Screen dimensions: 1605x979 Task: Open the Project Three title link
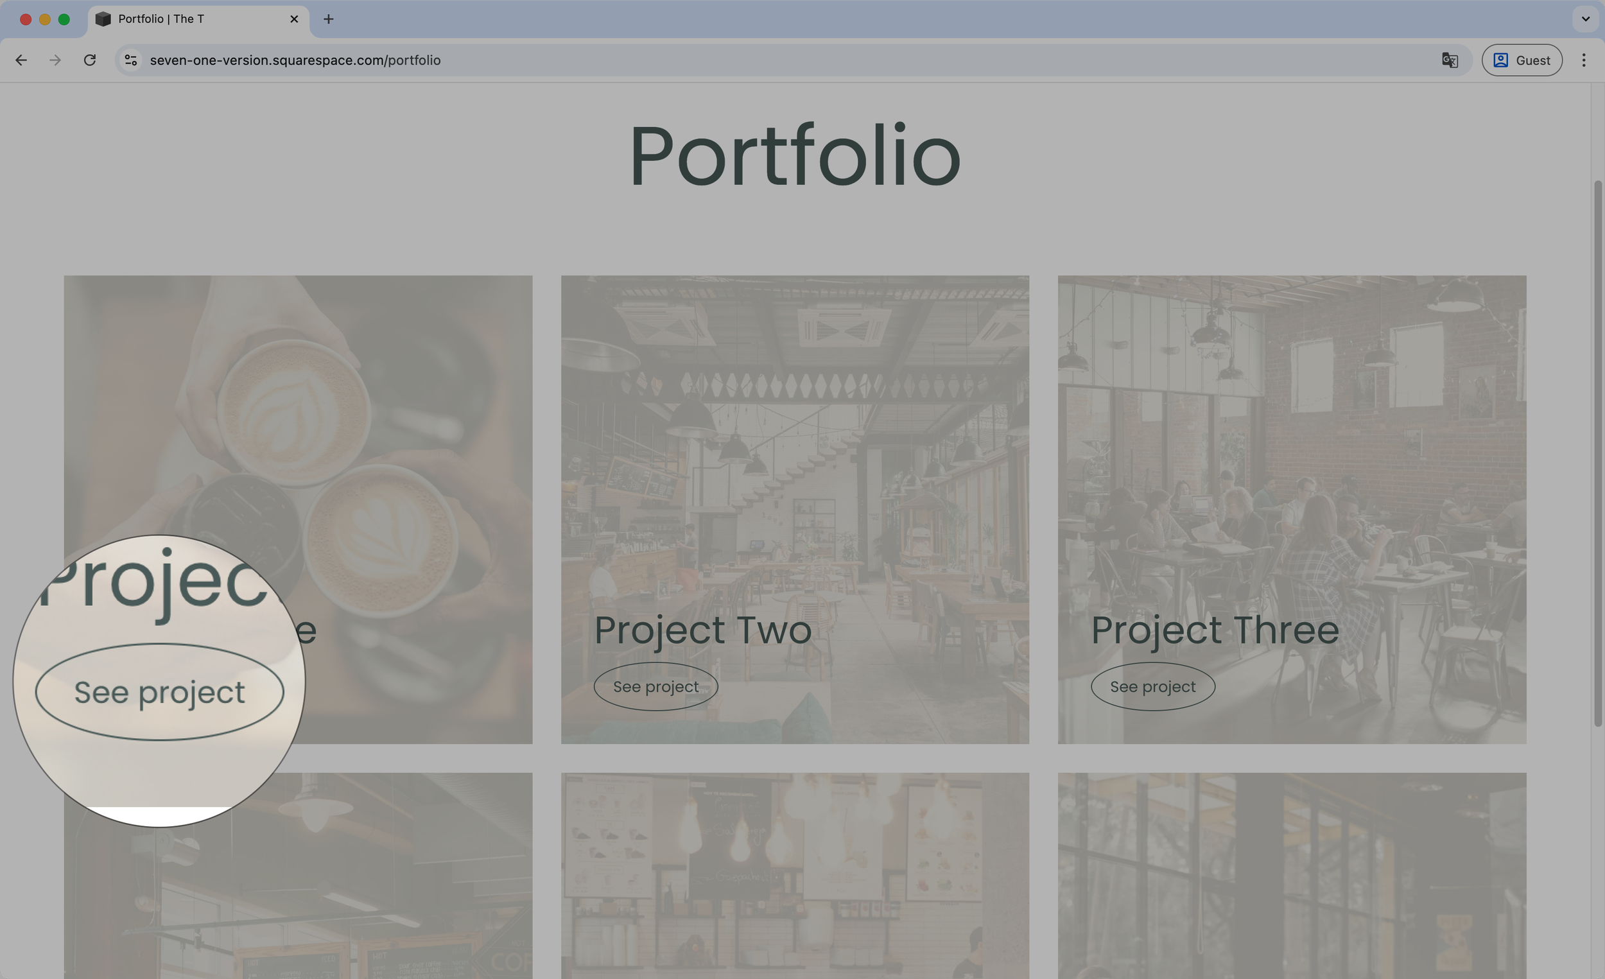click(1215, 630)
